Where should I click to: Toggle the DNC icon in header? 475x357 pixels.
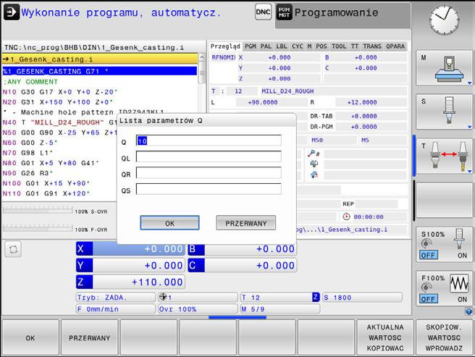(263, 12)
